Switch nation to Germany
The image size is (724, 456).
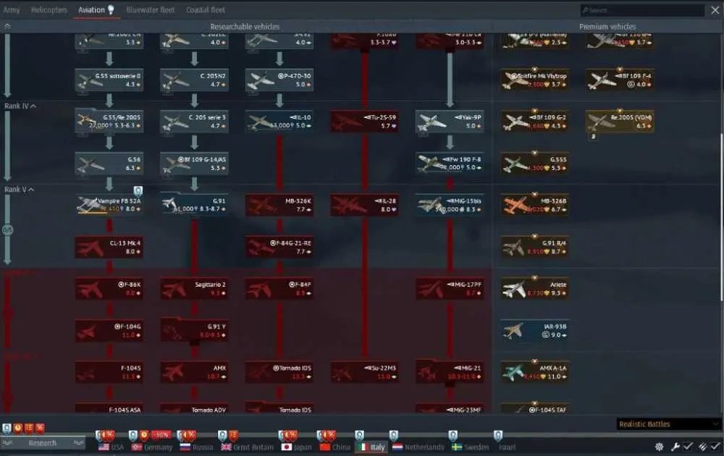click(151, 447)
